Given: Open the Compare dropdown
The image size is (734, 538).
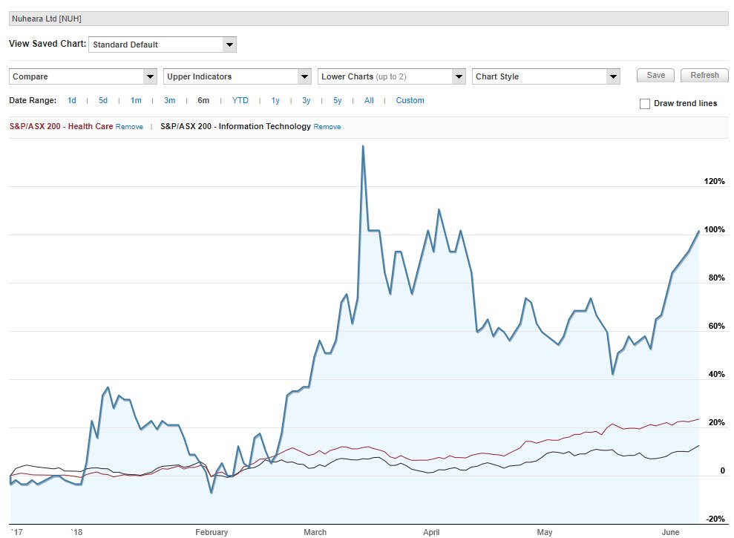Looking at the screenshot, I should pyautogui.click(x=83, y=76).
